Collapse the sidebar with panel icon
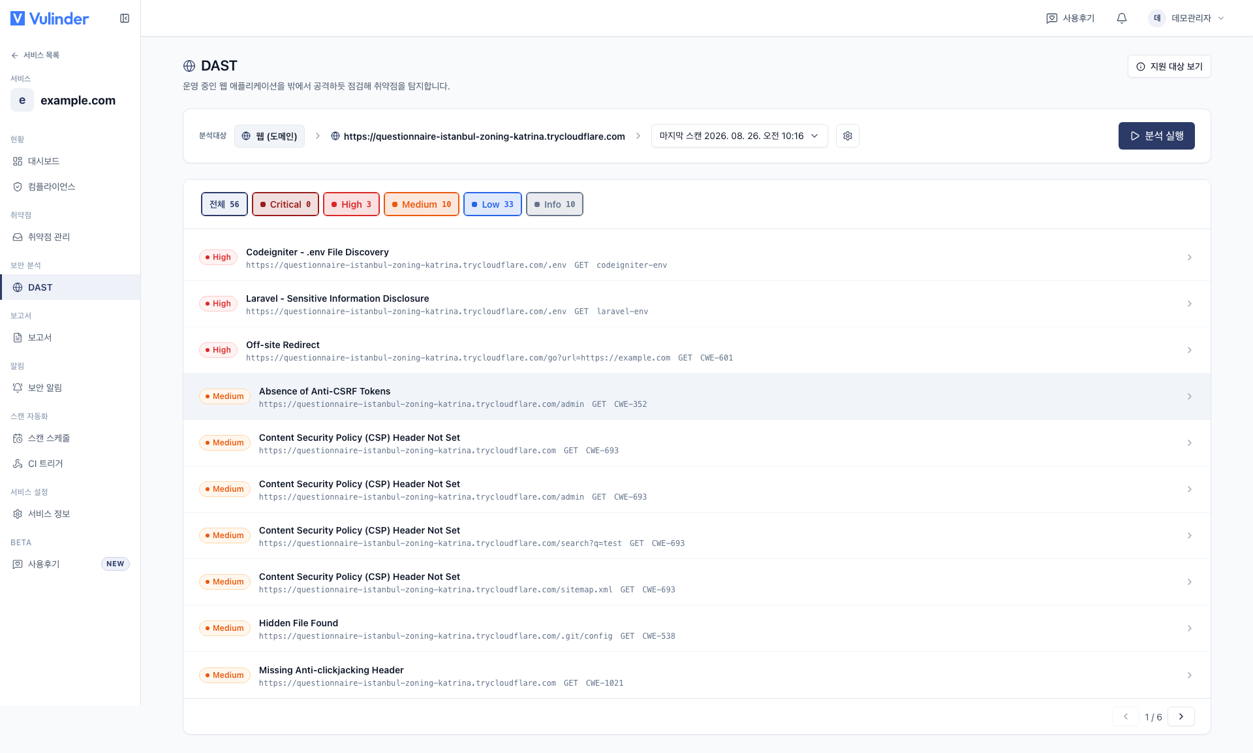 125,18
